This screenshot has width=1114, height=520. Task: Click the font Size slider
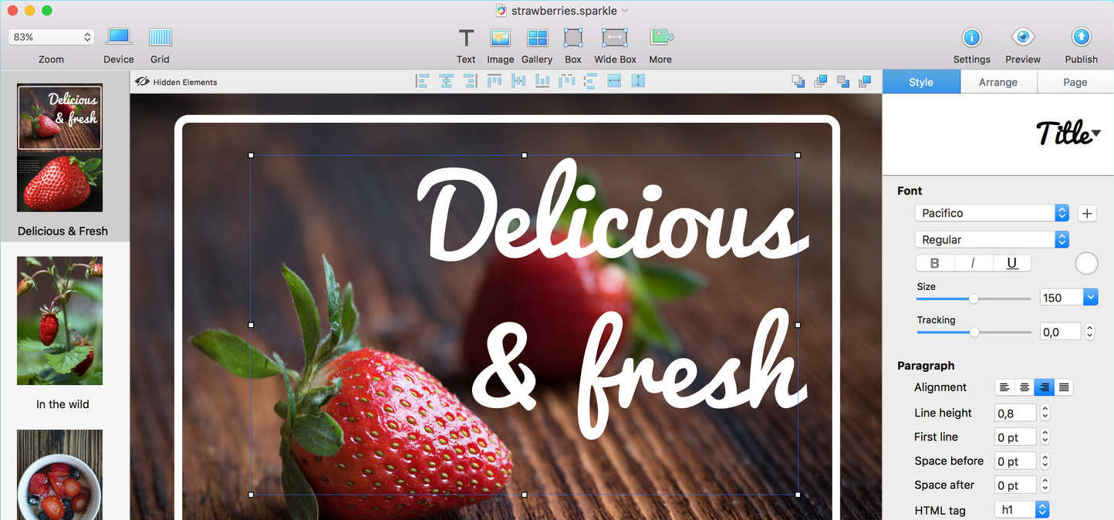coord(974,299)
